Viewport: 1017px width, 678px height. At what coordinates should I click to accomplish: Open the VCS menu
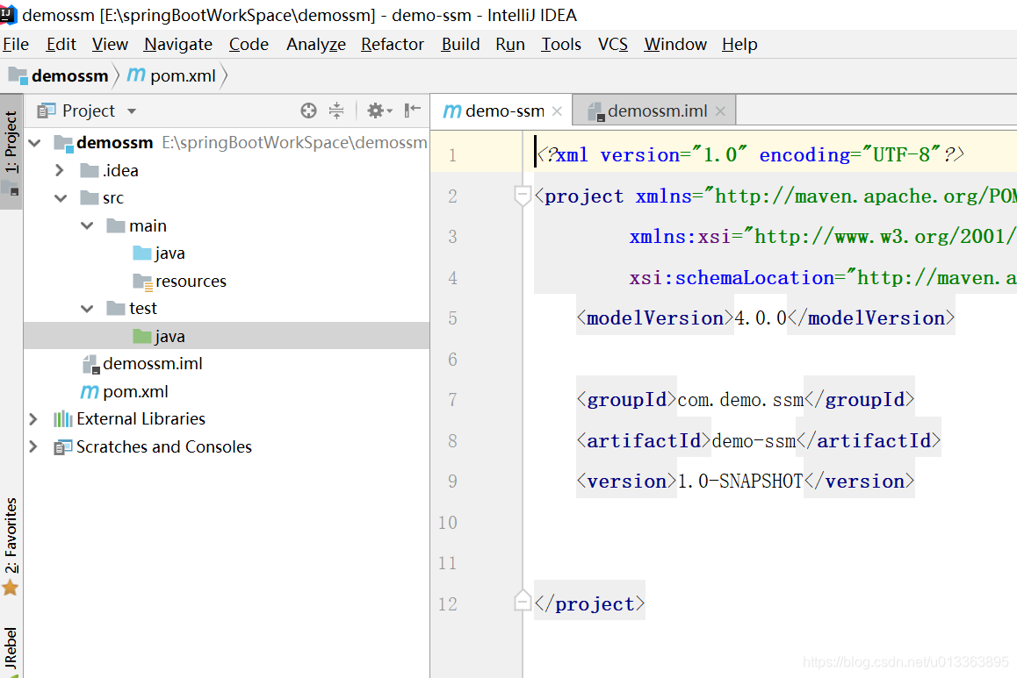tap(613, 44)
